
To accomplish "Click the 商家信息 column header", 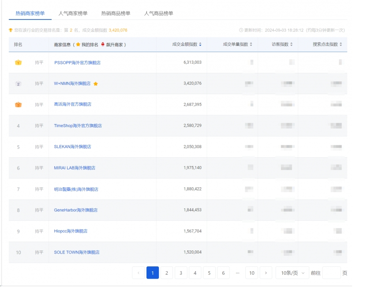I will coord(62,45).
